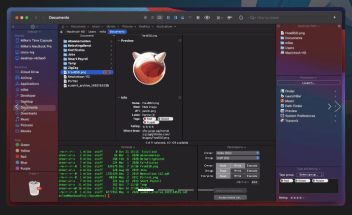Toggle the bottom shelf panel icon
This screenshot has height=215, width=352.
pos(183,17)
